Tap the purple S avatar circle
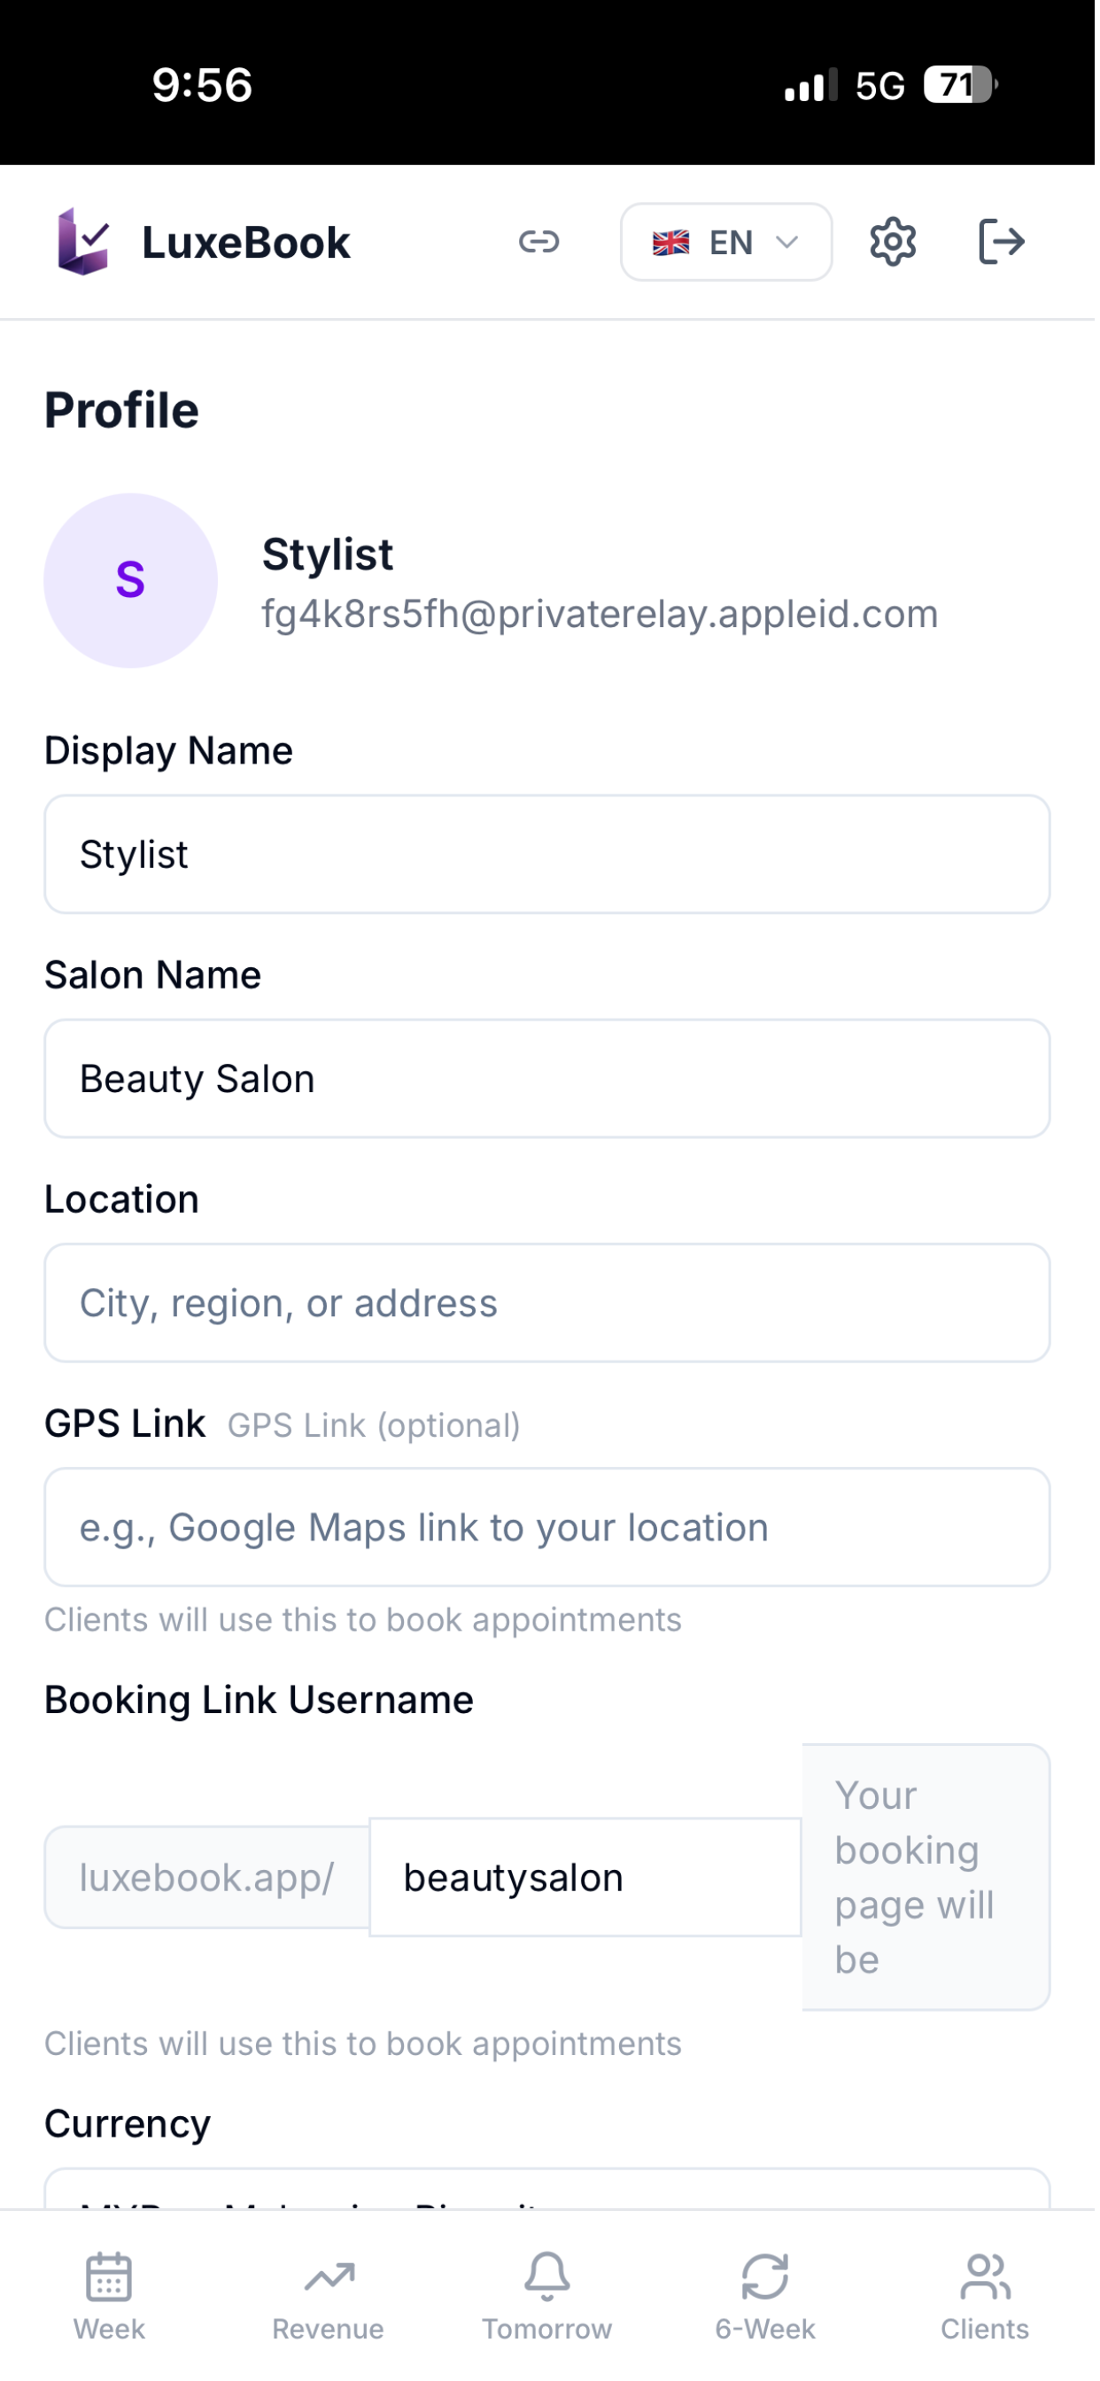This screenshot has height=2381, width=1100. pos(131,582)
